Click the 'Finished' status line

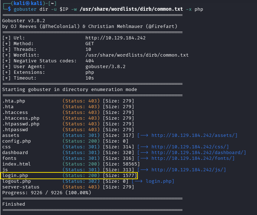tap(14, 204)
